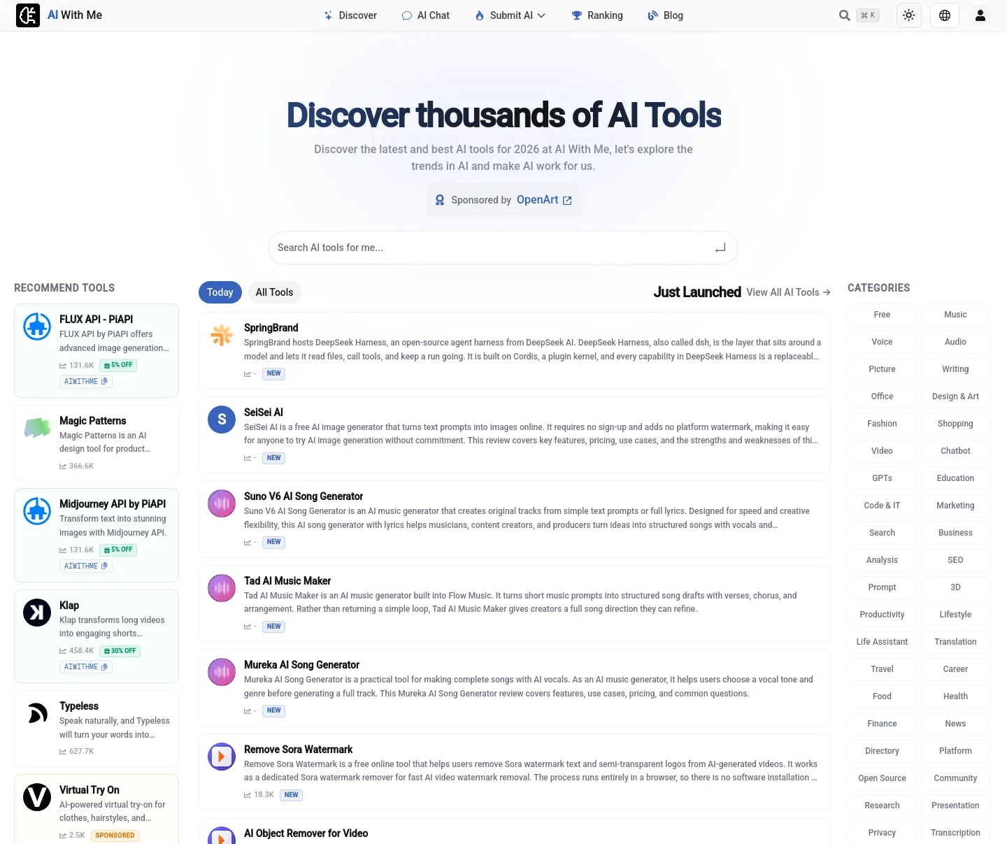Select the Marketing category
The image size is (1007, 844).
(x=955, y=506)
